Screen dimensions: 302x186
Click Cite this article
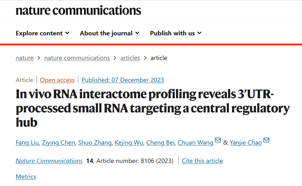(x=202, y=161)
